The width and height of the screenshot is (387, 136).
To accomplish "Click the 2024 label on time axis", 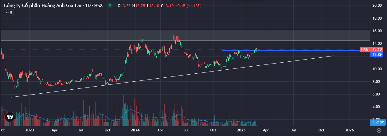I will point(135,130).
